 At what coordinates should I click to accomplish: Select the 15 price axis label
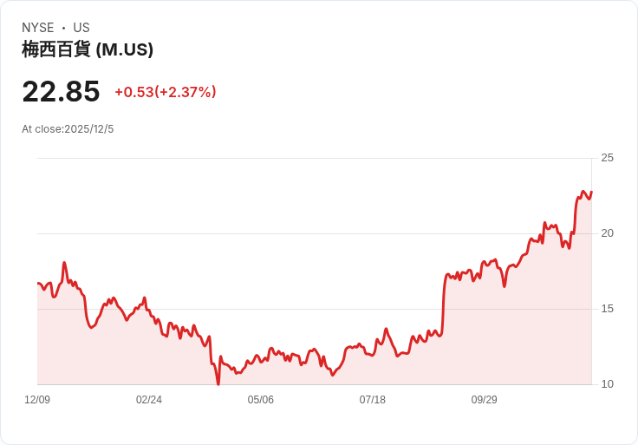[x=607, y=309]
